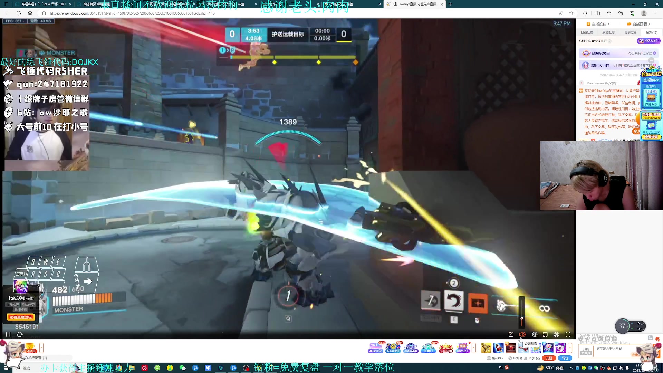The image size is (663, 373).
Task: Add this page to browser favorites
Action: coord(571,13)
